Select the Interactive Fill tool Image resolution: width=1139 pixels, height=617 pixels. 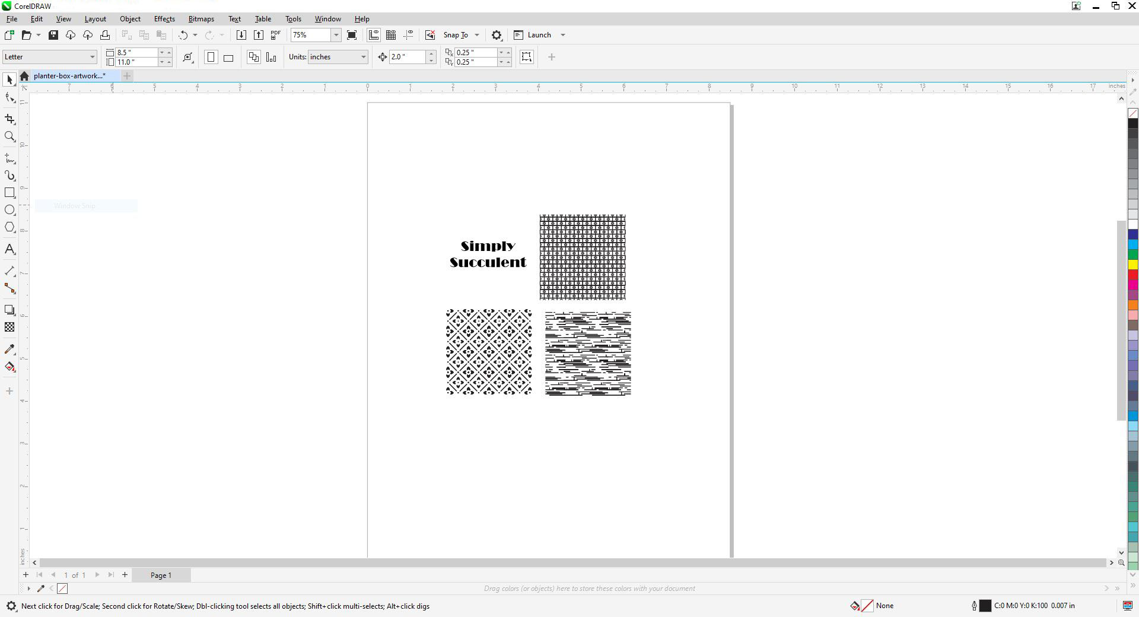point(9,367)
